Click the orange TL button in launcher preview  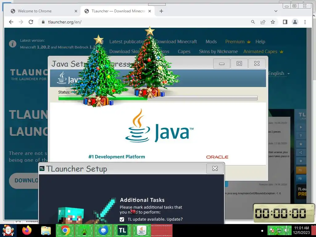tap(301, 170)
